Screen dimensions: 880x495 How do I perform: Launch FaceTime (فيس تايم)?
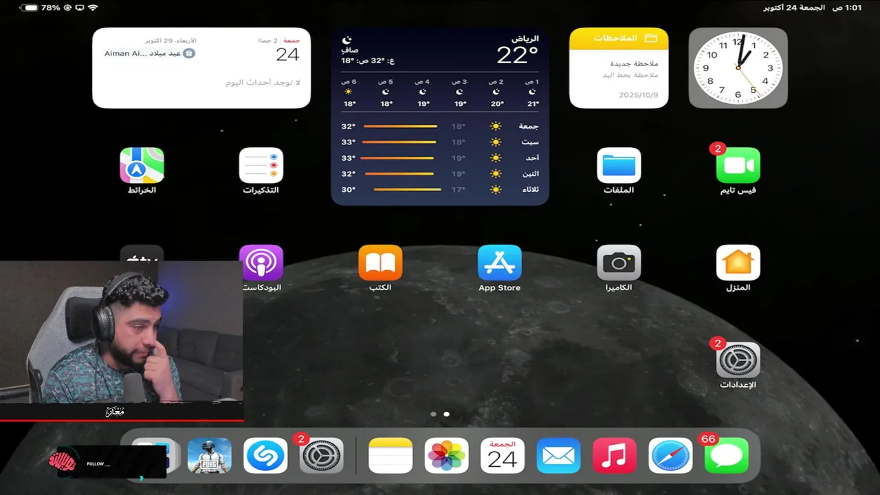pyautogui.click(x=738, y=165)
